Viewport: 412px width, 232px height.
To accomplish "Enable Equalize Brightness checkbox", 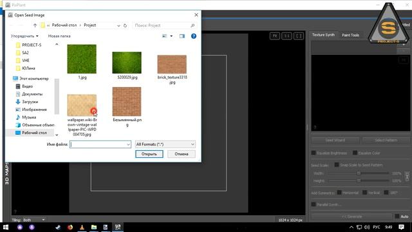I will click(x=314, y=153).
